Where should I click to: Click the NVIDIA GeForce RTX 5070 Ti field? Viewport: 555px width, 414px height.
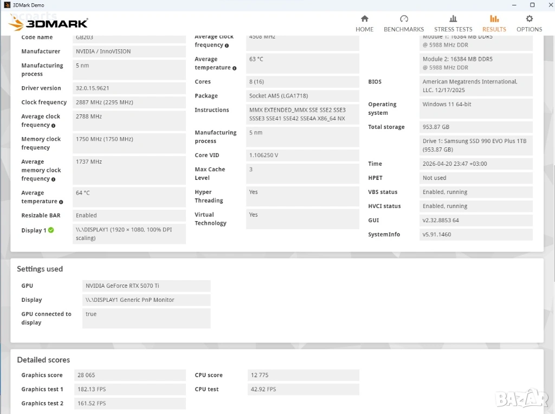pyautogui.click(x=146, y=286)
